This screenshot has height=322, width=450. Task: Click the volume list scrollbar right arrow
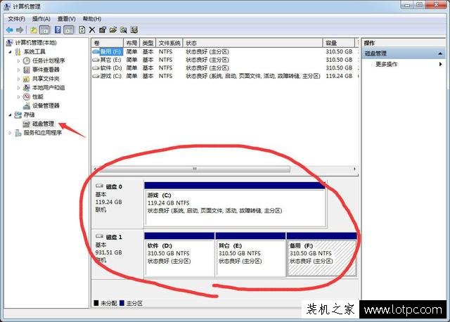pos(354,169)
